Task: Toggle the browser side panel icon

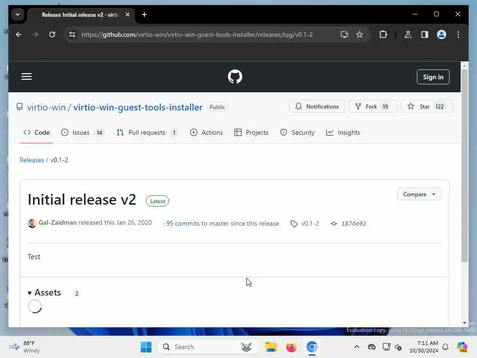Action: coord(425,34)
